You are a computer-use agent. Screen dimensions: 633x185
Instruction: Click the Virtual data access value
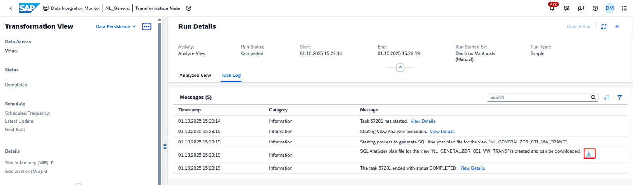tap(11, 51)
